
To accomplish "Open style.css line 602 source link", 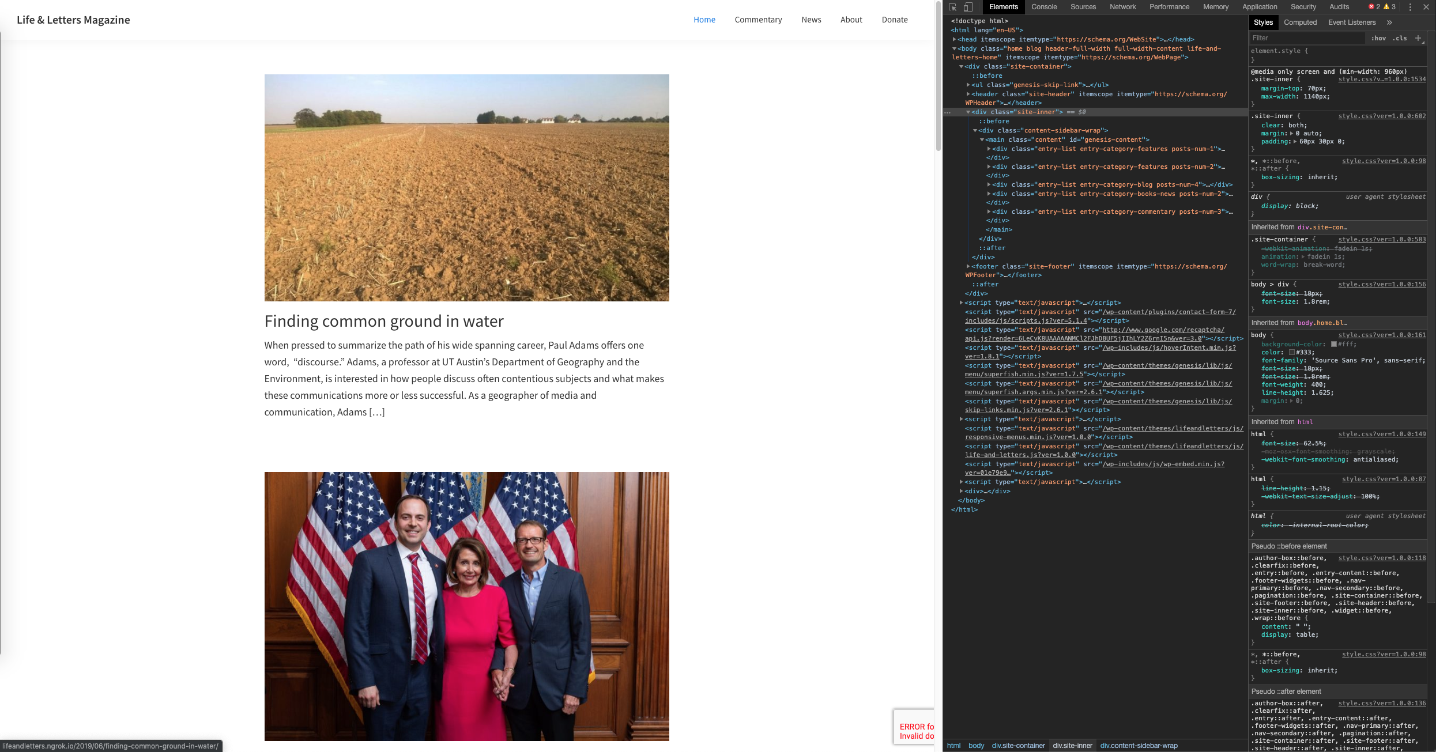I will (x=1382, y=116).
